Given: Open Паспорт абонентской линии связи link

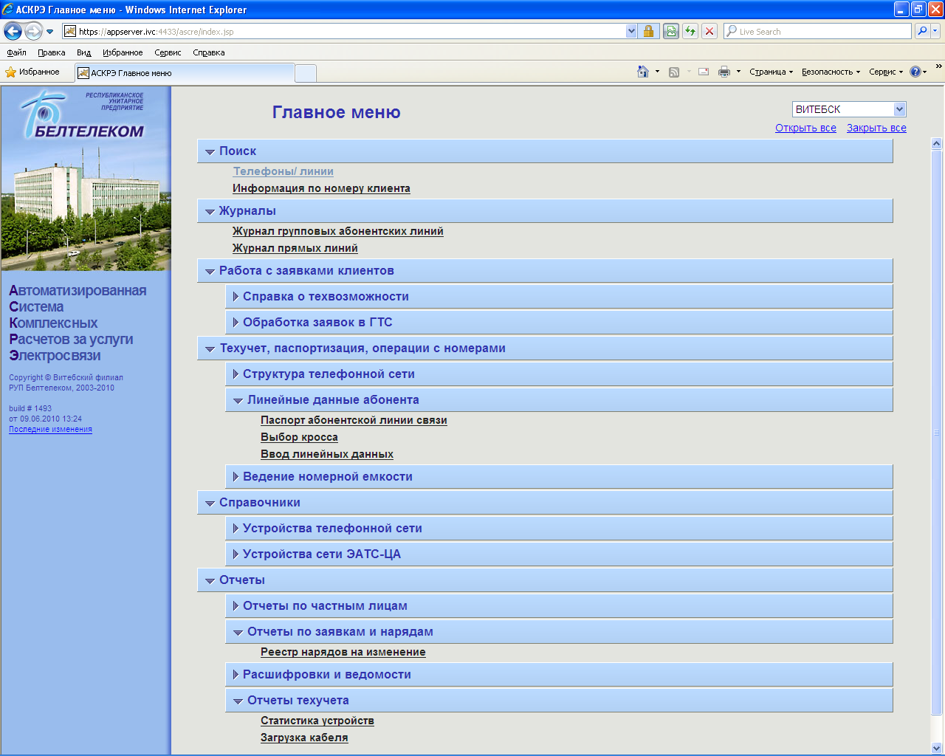Looking at the screenshot, I should (x=354, y=420).
